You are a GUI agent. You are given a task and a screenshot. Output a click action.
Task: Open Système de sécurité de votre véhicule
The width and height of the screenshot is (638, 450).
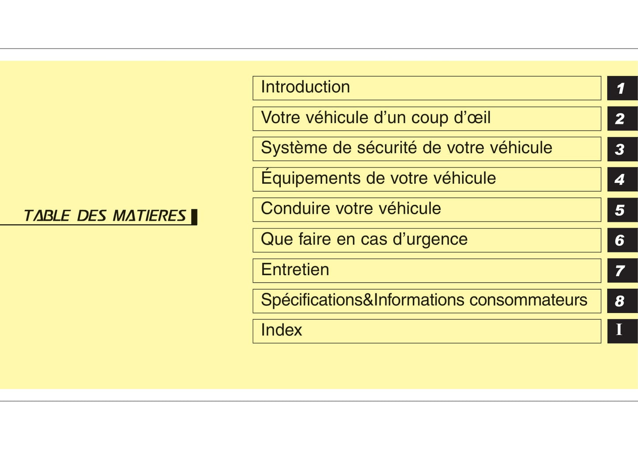point(427,149)
